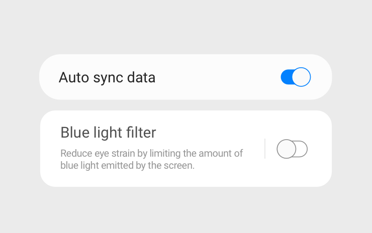This screenshot has width=372, height=233.
Task: Open the Blue light filter settings title
Action: 108,133
